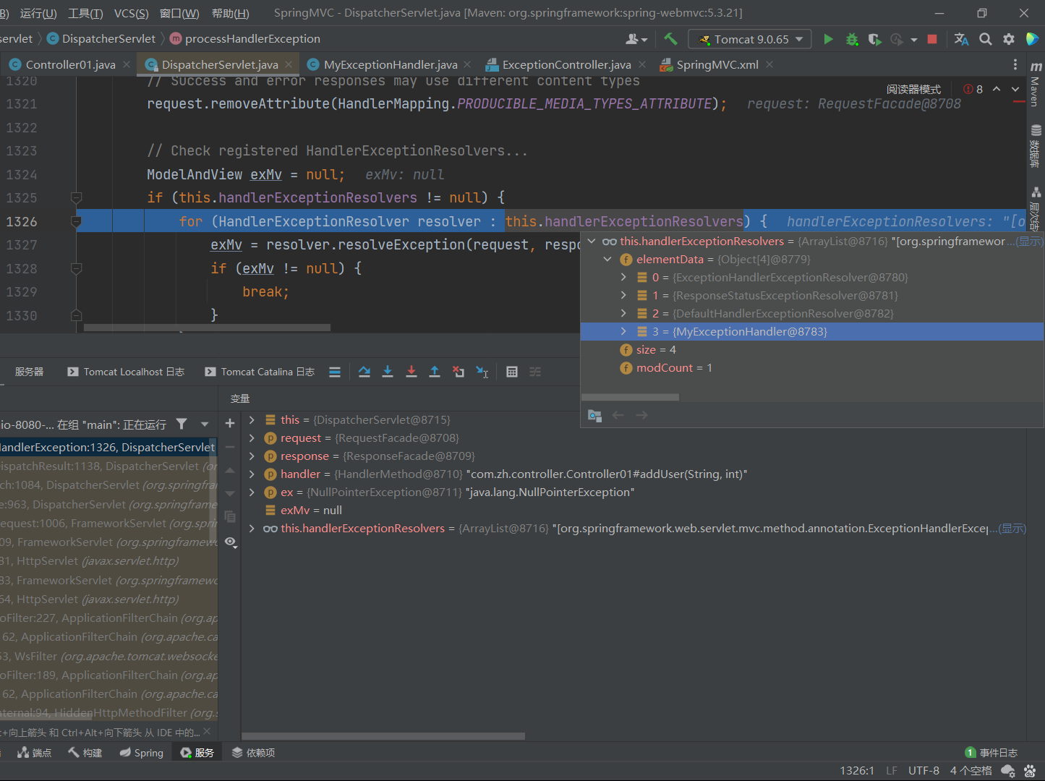1045x781 pixels.
Task: Expand the MyExceptionHandler@8783 element
Action: pyautogui.click(x=623, y=331)
